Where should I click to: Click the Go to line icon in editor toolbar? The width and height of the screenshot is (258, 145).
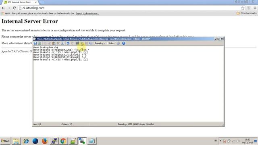point(91,43)
